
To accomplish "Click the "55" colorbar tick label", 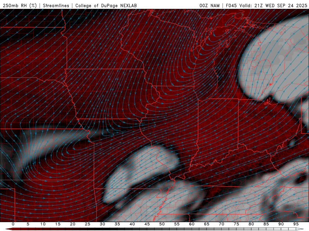I will [177, 224].
